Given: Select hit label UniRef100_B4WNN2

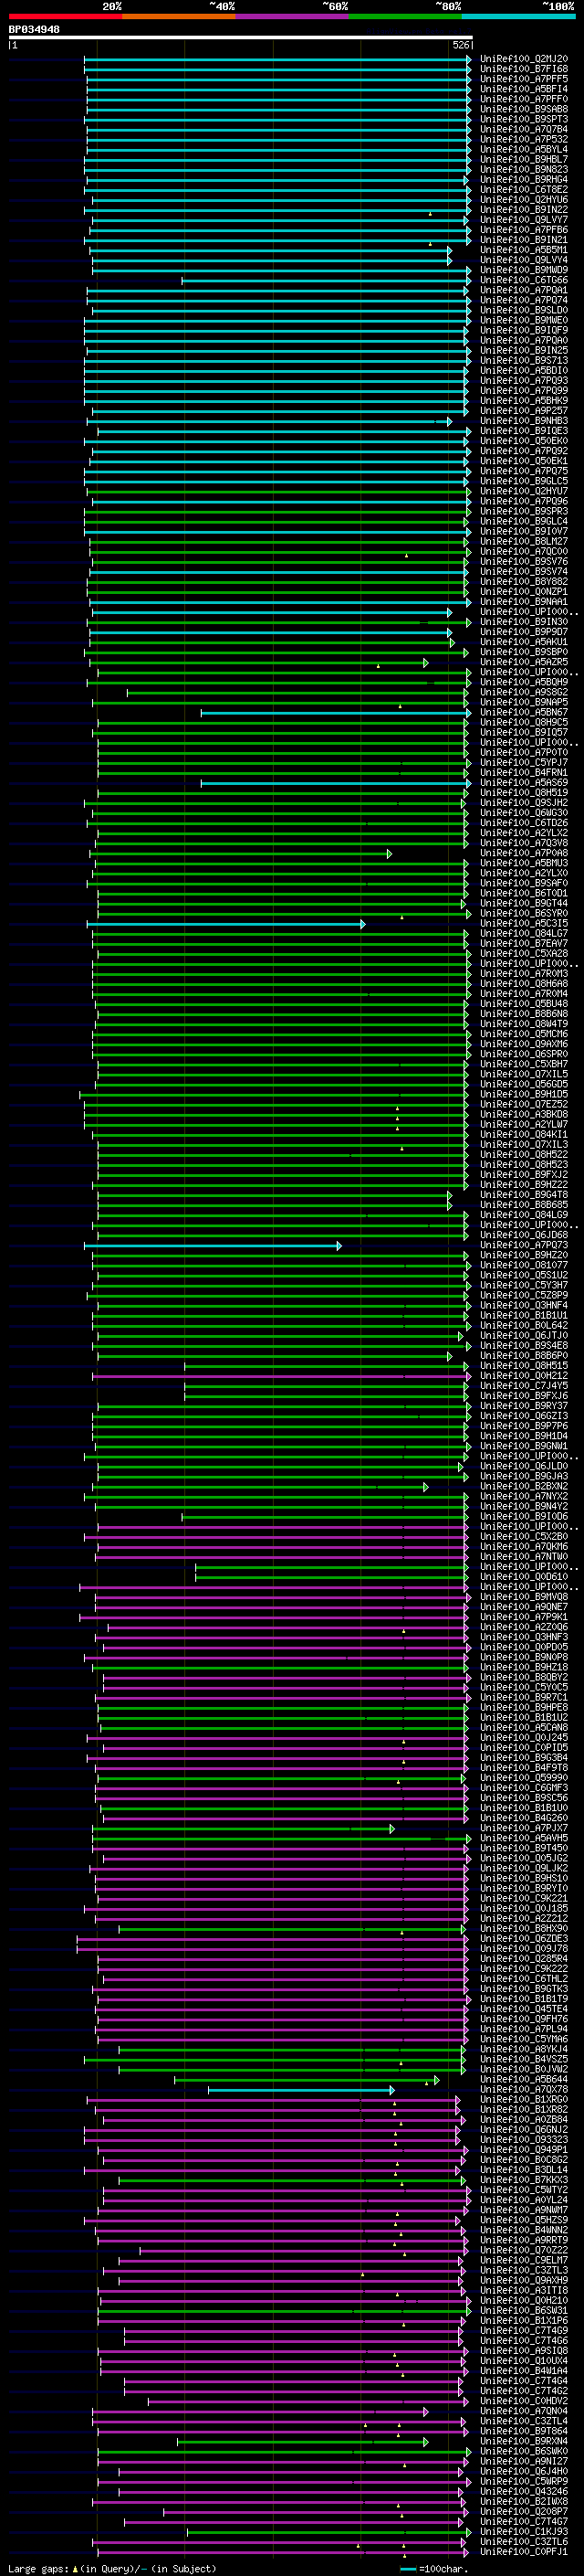Looking at the screenshot, I should click(x=524, y=2230).
